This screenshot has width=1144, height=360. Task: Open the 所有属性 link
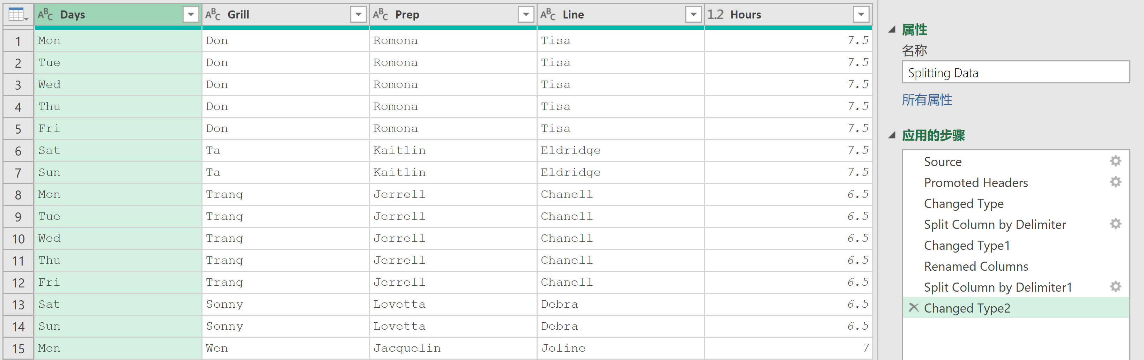[x=927, y=100]
